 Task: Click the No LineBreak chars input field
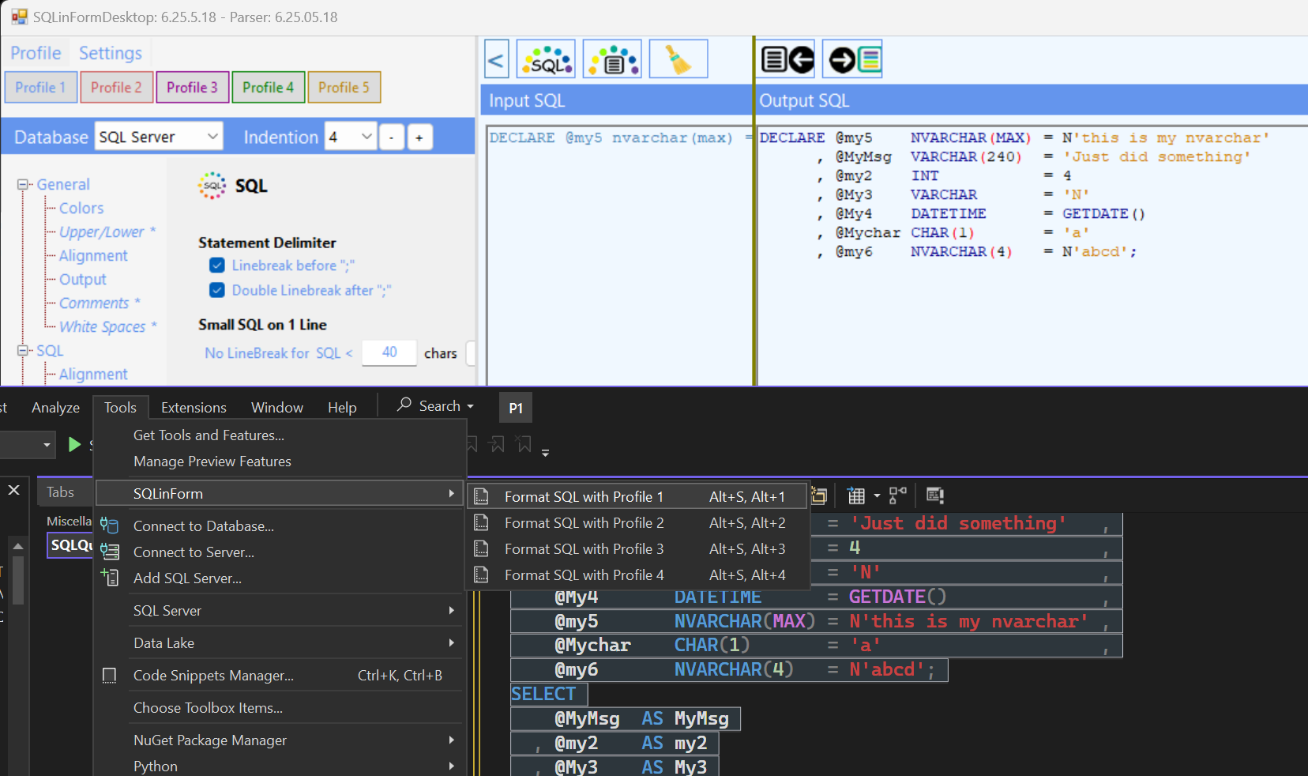click(389, 352)
